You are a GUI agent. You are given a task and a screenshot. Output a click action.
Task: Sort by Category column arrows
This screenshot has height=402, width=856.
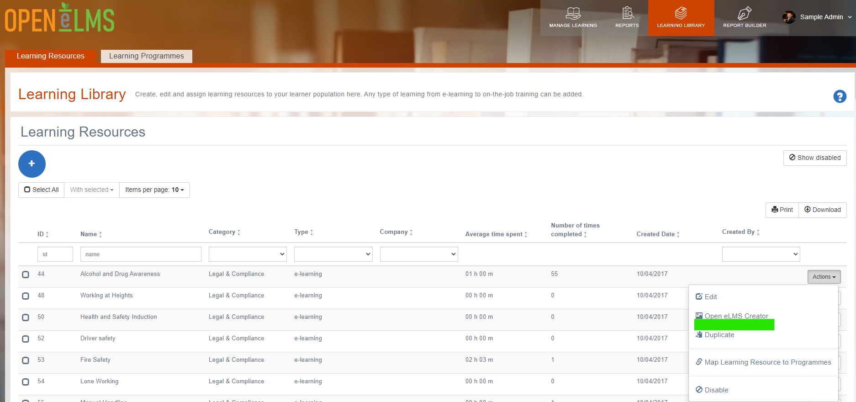click(238, 232)
